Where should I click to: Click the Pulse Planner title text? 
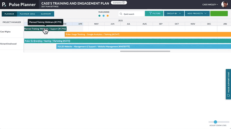point(22,5)
